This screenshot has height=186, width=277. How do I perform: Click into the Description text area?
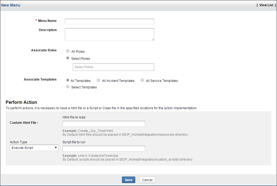pyautogui.click(x=109, y=34)
